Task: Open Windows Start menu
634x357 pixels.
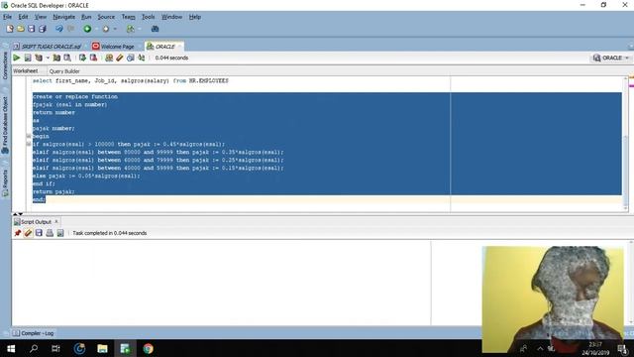Action: [11, 348]
